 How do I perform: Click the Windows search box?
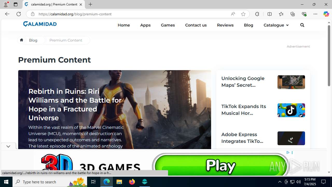(50, 182)
